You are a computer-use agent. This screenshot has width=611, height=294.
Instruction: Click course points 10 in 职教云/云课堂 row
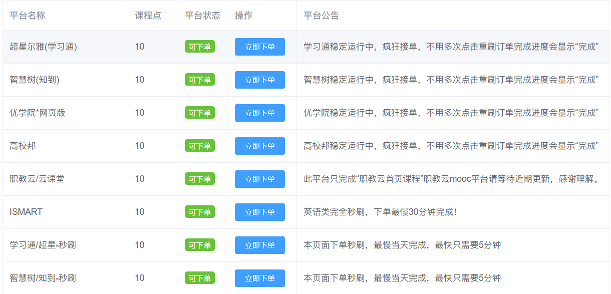pos(140,179)
